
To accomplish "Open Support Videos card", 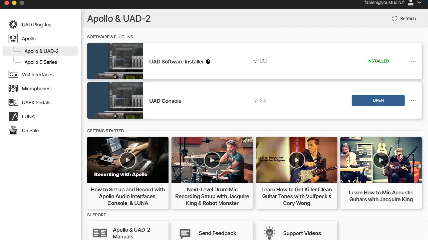I will 297,231.
